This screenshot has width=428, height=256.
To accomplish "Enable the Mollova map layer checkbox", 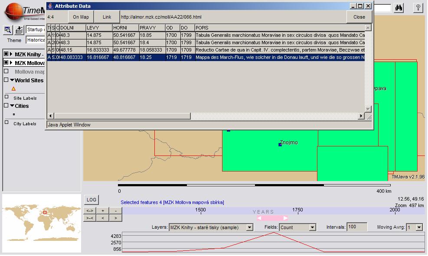I will pos(6,71).
